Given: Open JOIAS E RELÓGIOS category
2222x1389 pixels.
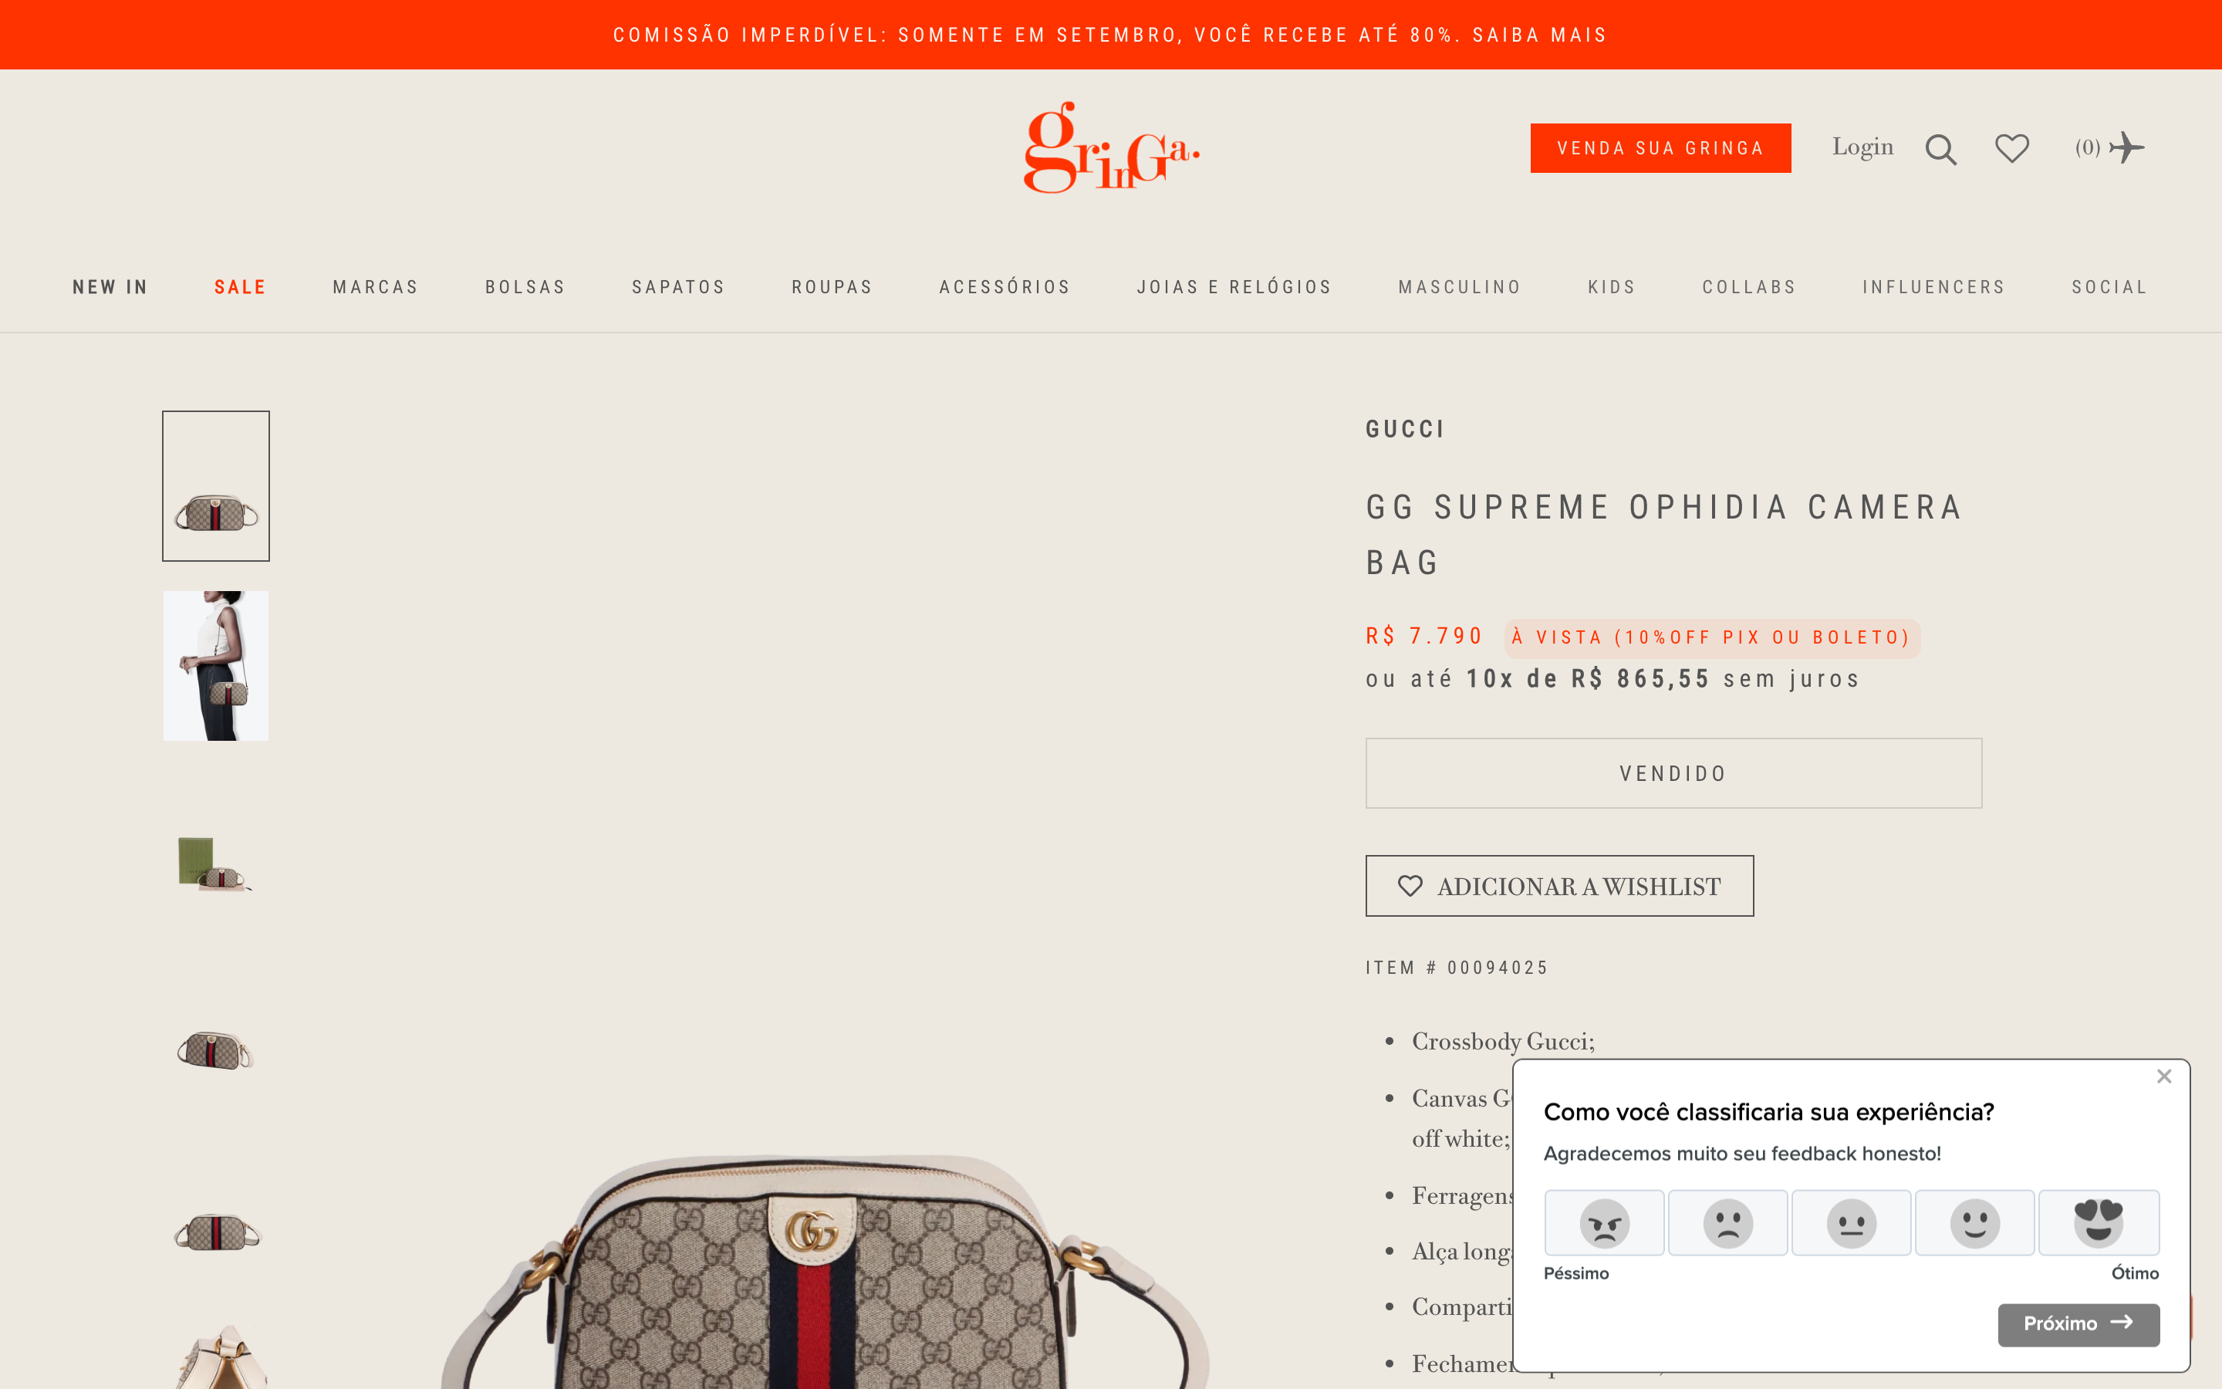Looking at the screenshot, I should 1234,288.
